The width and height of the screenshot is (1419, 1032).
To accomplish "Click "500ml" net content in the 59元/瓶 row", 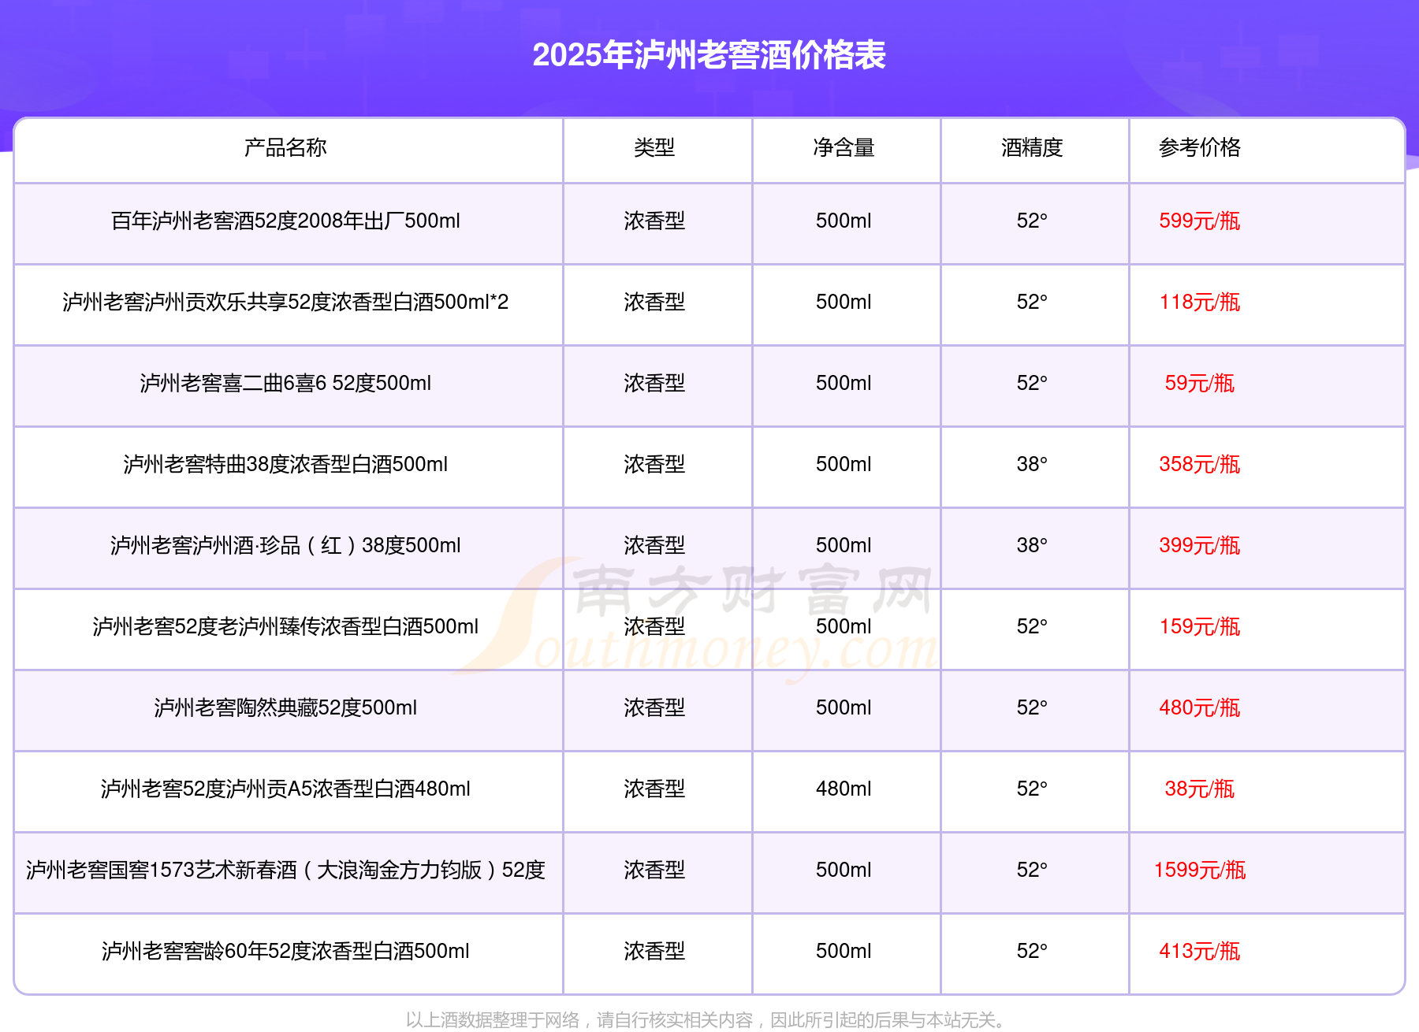I will [844, 383].
